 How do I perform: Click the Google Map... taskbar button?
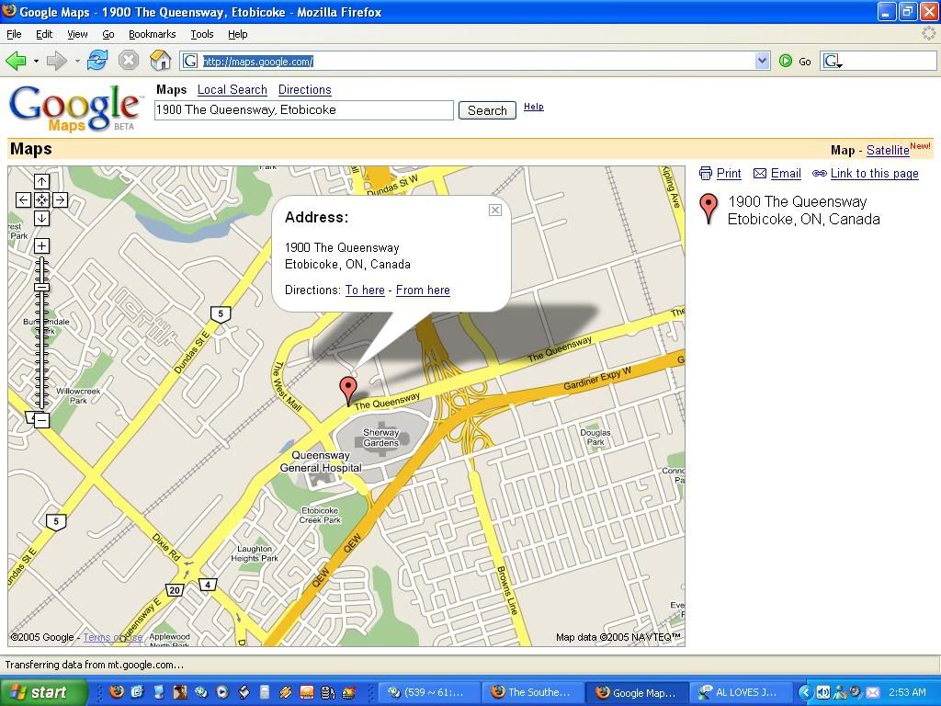tap(636, 692)
